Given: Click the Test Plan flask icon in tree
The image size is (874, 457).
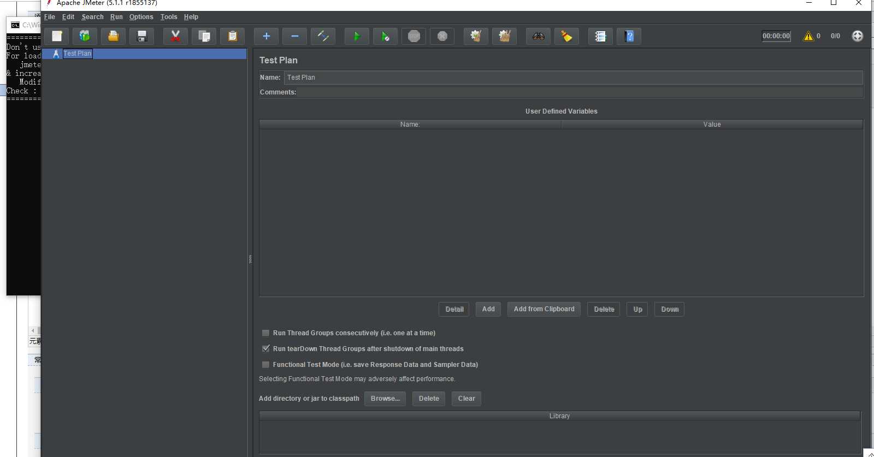Looking at the screenshot, I should coord(56,54).
